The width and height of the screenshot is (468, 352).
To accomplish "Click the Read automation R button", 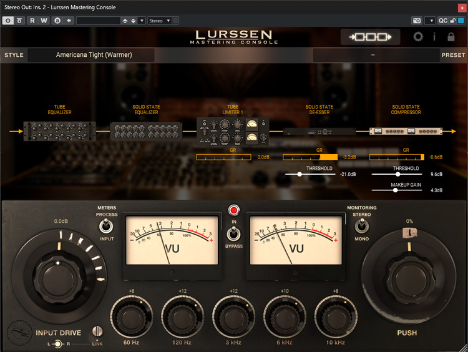I will [32, 21].
